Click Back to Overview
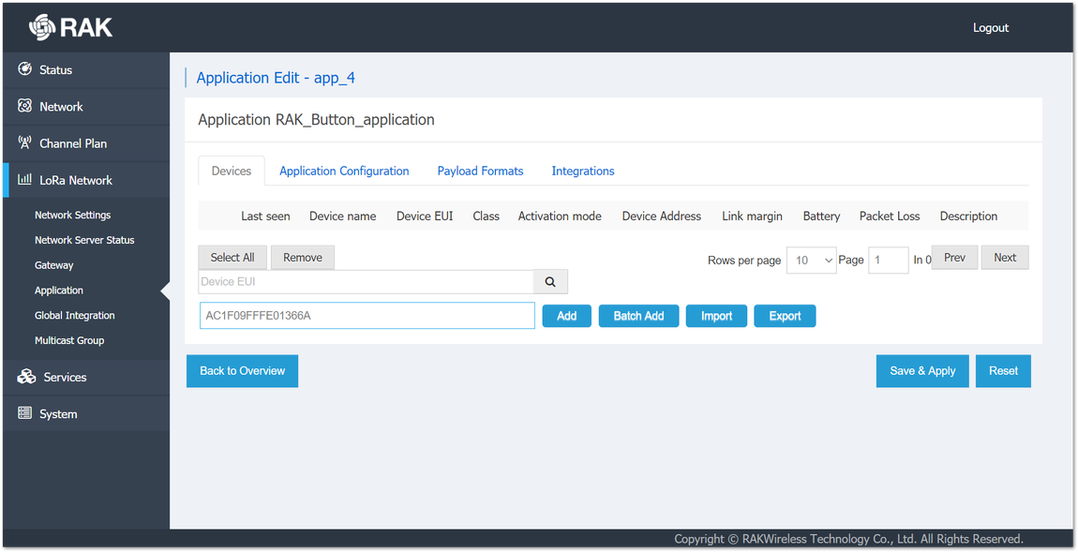Image resolution: width=1078 pixels, height=552 pixels. click(x=242, y=371)
